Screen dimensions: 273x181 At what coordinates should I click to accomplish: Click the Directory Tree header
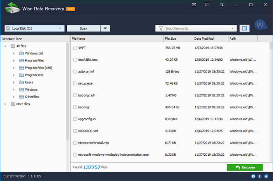pos(35,39)
